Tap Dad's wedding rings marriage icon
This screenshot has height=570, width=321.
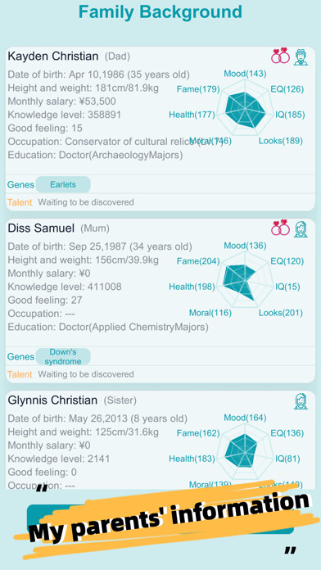(280, 57)
